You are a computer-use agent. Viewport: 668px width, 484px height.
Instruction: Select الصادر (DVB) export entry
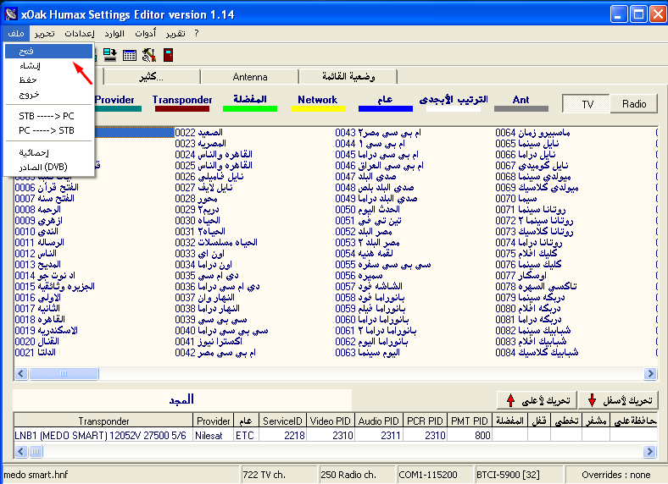[48, 168]
